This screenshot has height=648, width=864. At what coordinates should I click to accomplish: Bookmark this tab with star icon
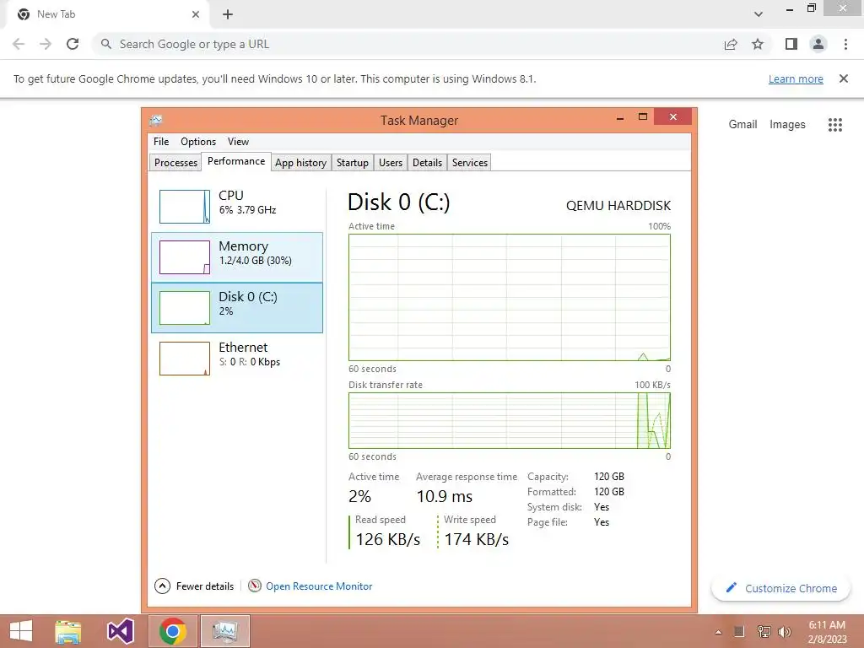tap(758, 44)
